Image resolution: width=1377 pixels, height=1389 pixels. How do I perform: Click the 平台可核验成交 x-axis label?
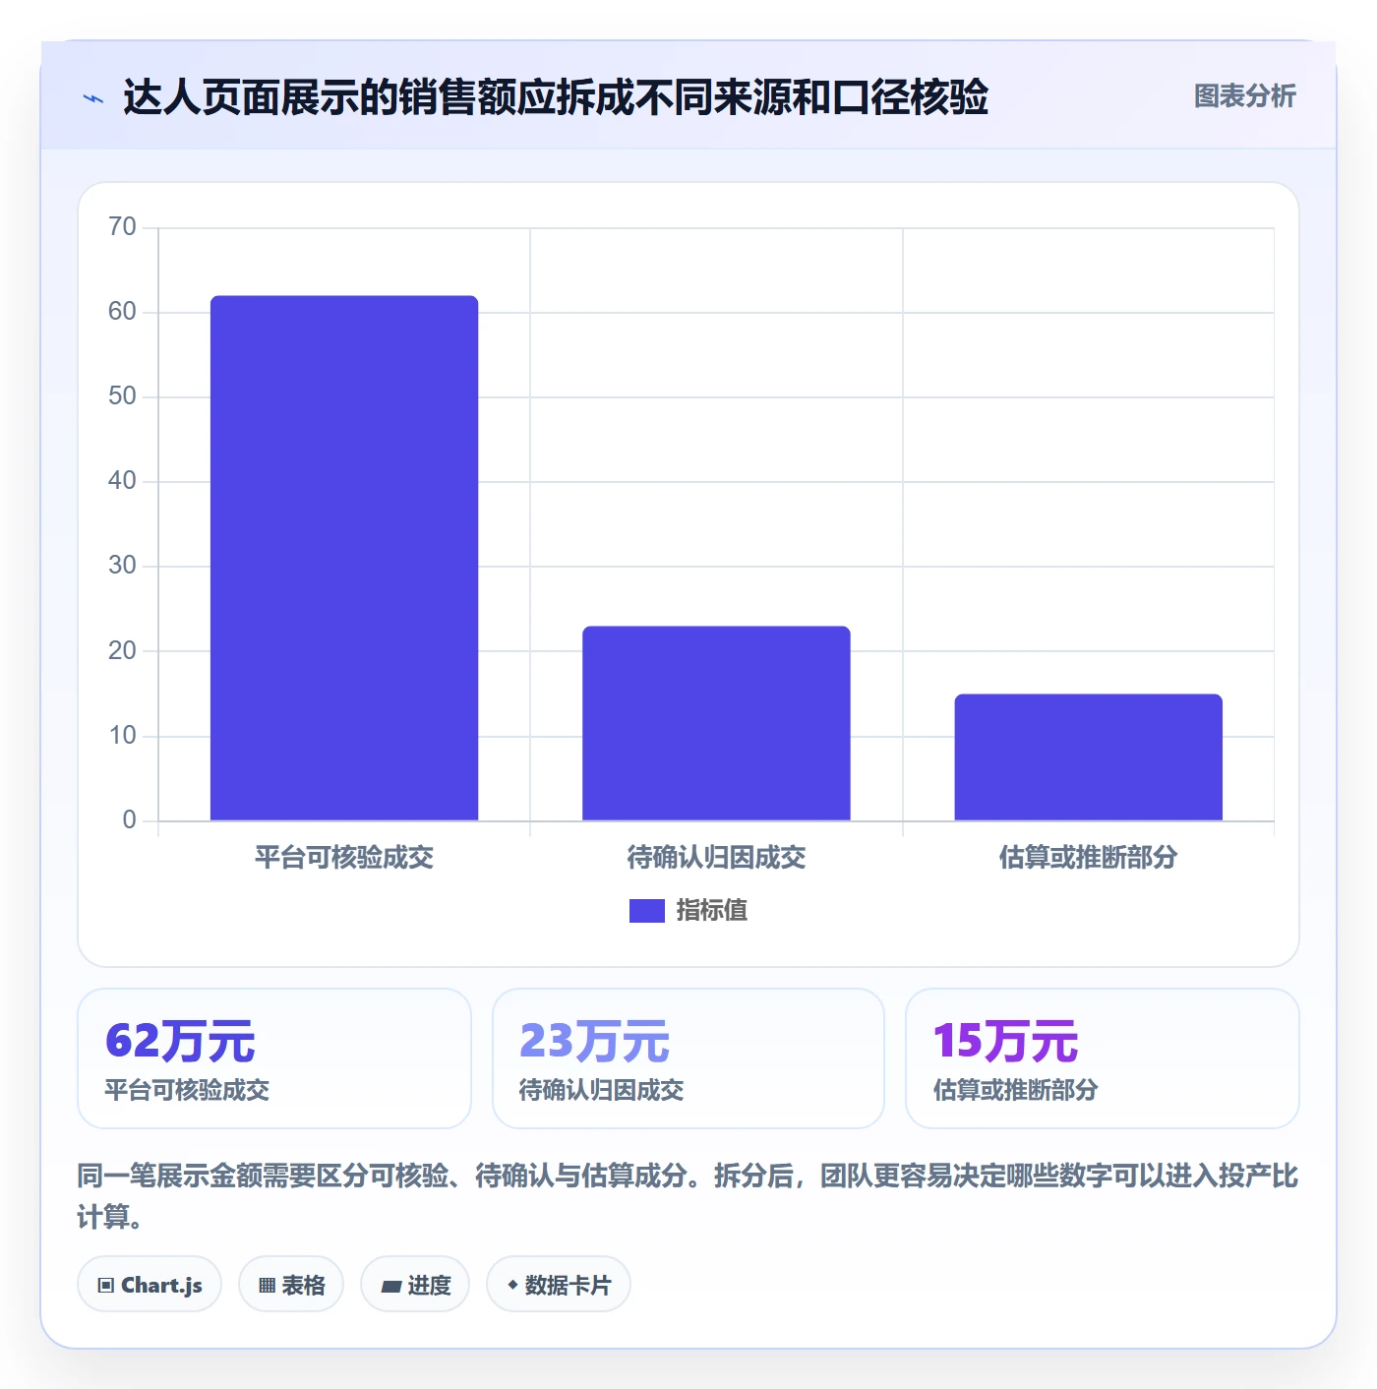pyautogui.click(x=344, y=858)
